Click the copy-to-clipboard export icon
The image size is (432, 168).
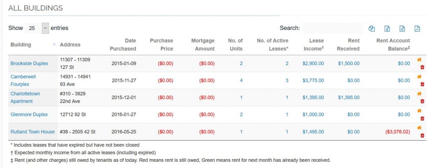pyautogui.click(x=371, y=28)
